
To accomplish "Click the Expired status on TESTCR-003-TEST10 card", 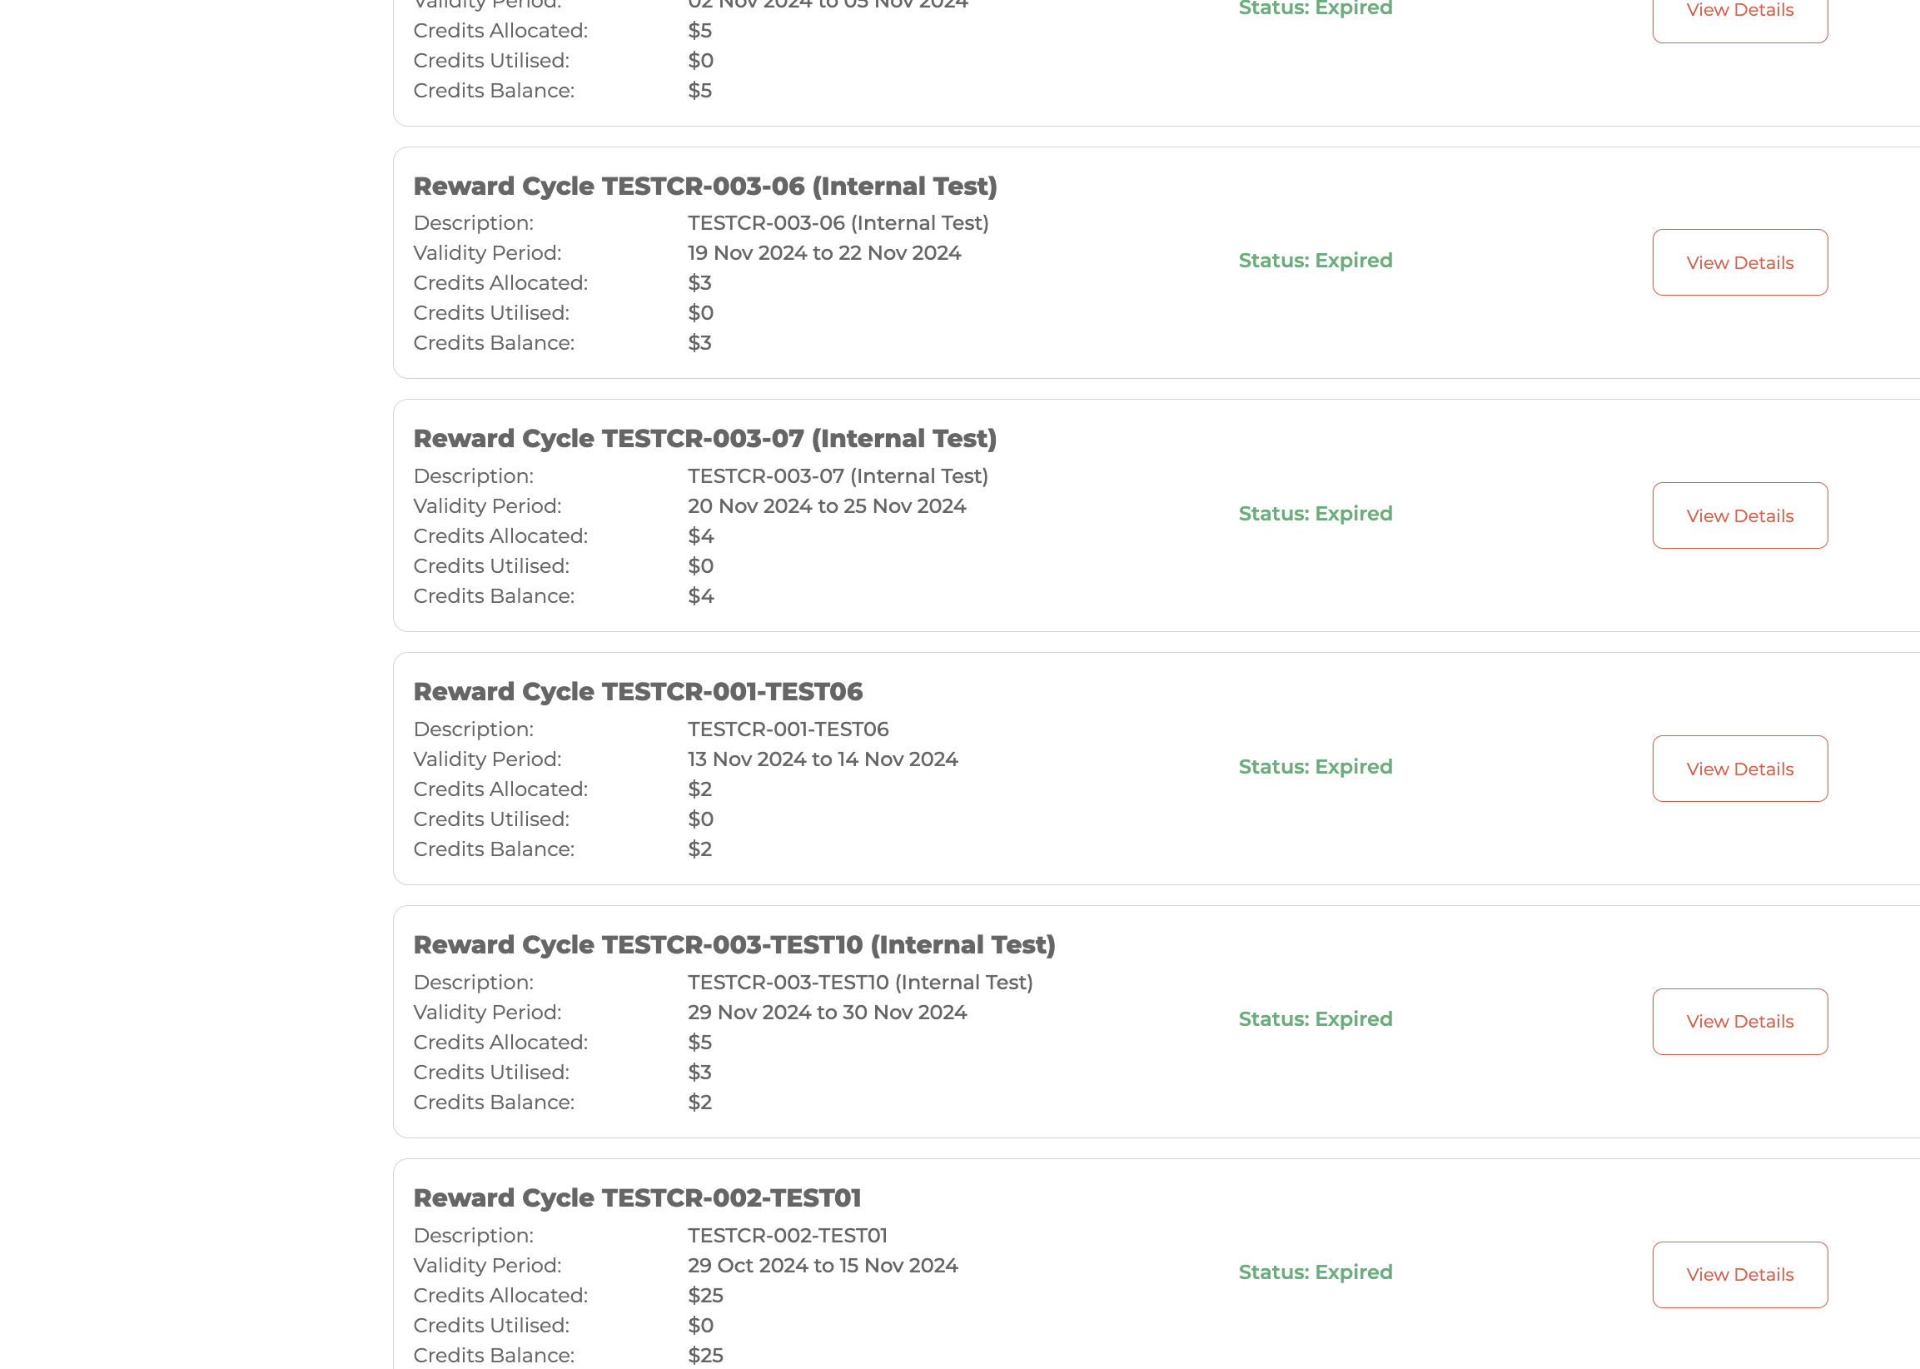I will [x=1315, y=1018].
